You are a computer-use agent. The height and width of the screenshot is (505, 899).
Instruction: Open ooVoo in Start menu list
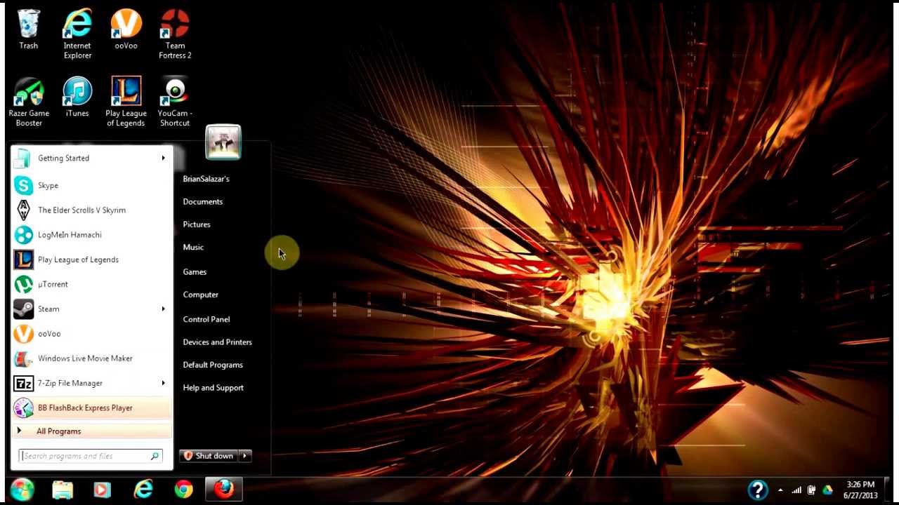point(91,333)
